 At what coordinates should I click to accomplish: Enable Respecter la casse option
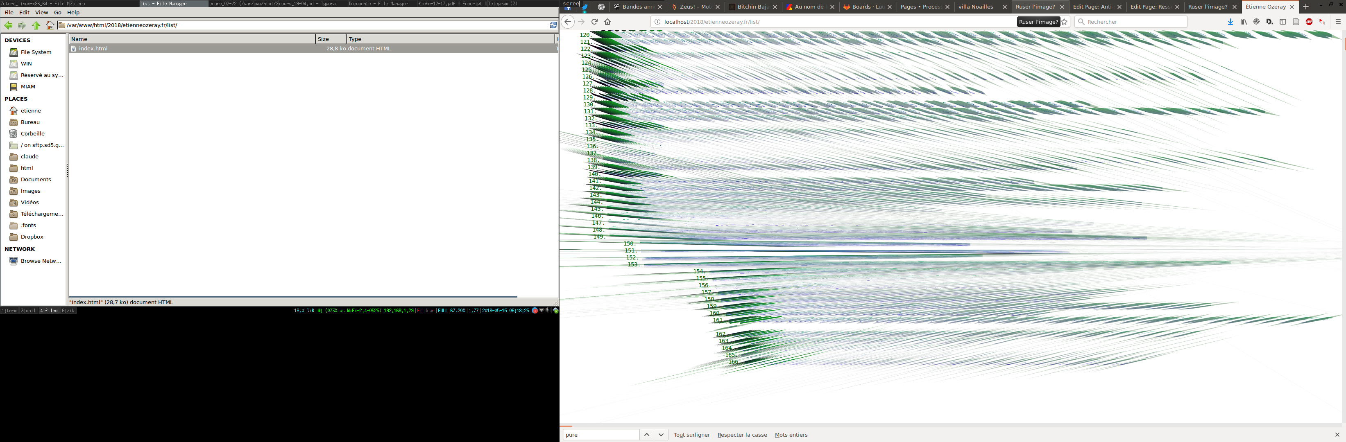pos(742,435)
